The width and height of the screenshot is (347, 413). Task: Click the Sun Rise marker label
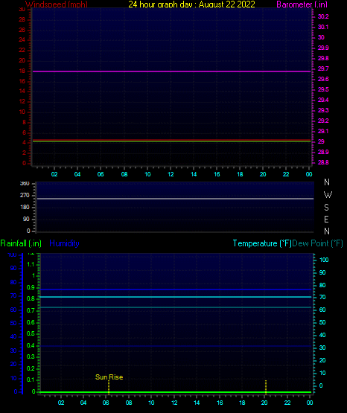[x=109, y=377]
